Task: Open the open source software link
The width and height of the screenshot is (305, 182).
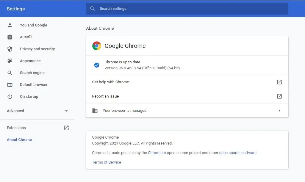Action: 238,153
